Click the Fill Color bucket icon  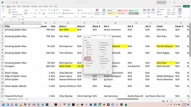pos(40,13)
